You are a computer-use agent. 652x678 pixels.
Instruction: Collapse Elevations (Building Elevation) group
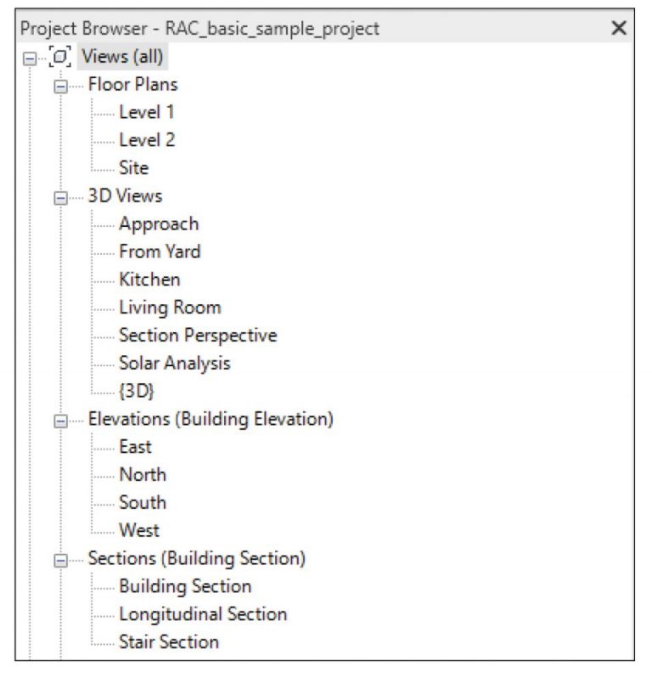(x=60, y=420)
